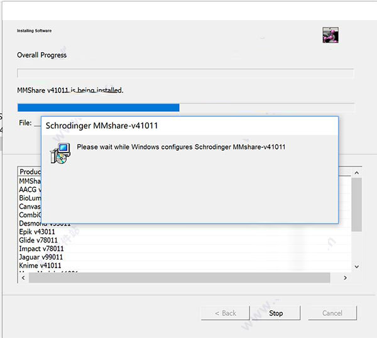Viewport: 377px width, 338px height.
Task: Click the Product column header
Action: [x=30, y=172]
